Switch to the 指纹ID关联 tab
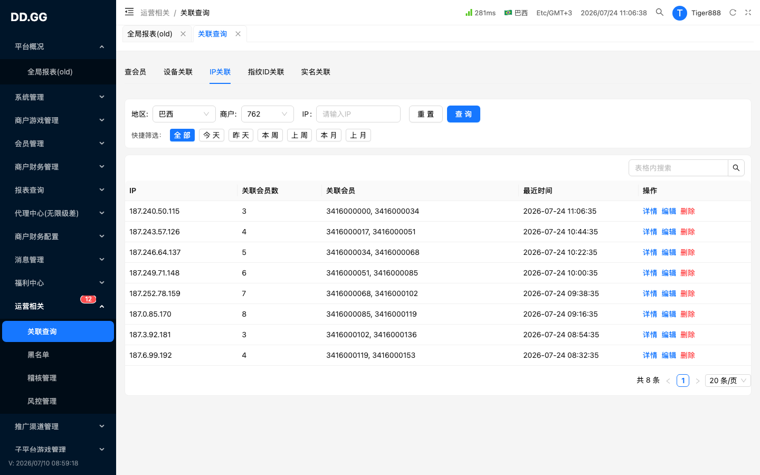This screenshot has height=475, width=760. coord(266,72)
